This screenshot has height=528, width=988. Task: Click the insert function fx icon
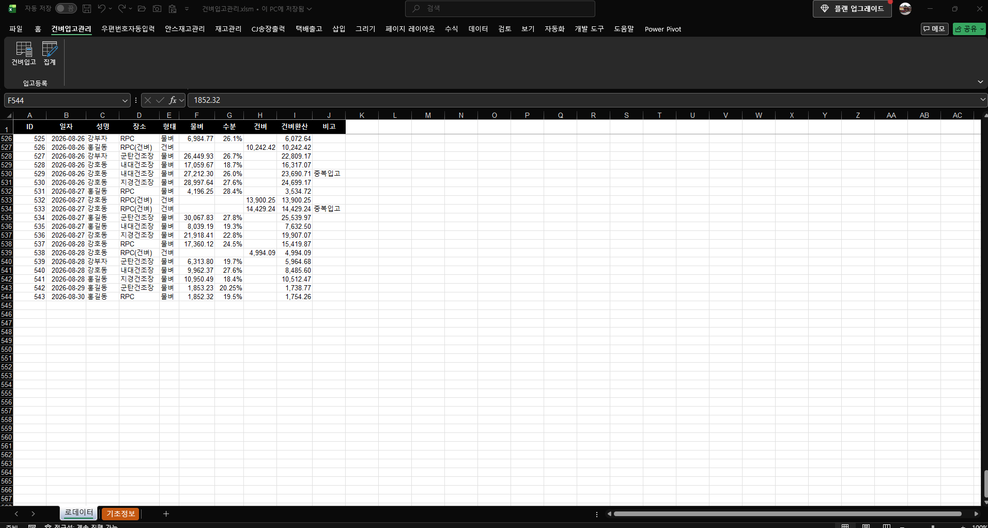173,100
